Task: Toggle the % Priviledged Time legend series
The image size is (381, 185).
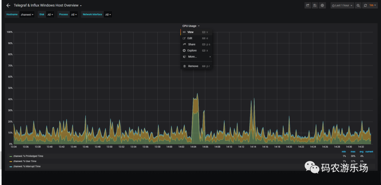Action: pos(28,156)
